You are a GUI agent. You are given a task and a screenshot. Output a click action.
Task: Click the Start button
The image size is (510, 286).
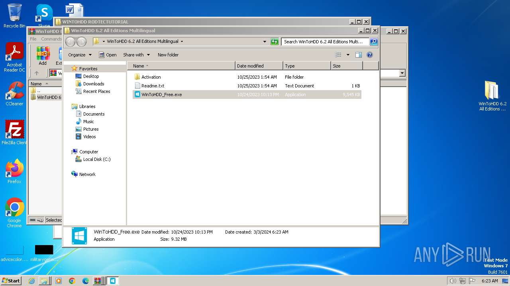click(11, 280)
